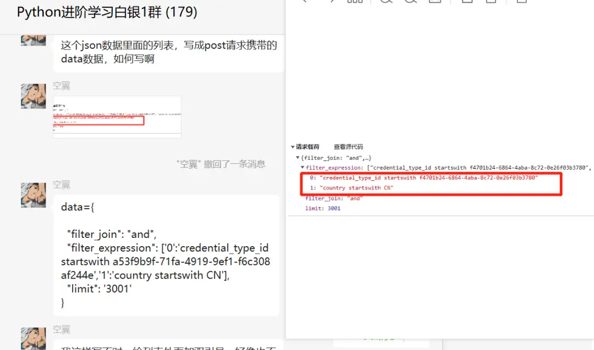
Task: Open the image thumbnail message with red box
Action: point(117,117)
